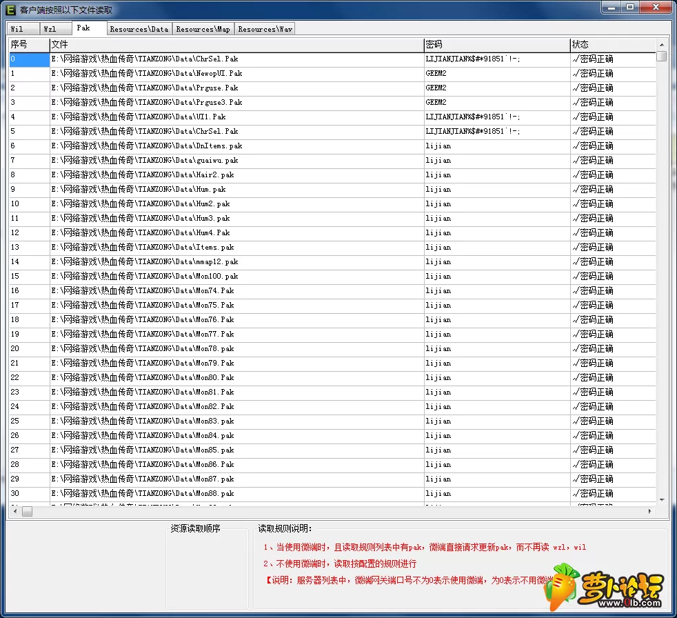
Task: Click lijian password in row 6
Action: click(x=438, y=146)
